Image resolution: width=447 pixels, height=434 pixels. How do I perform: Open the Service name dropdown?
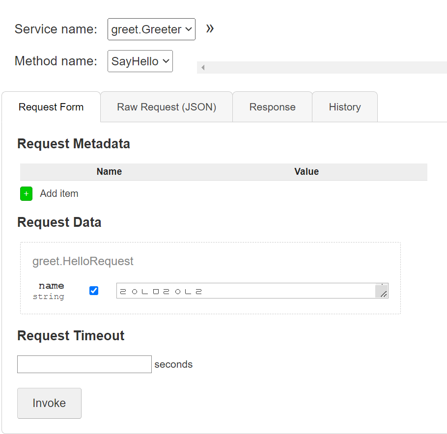coord(151,29)
